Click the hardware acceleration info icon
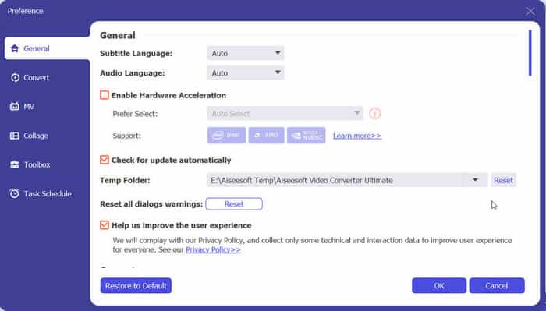Viewport: 546px width, 311px height. [374, 113]
